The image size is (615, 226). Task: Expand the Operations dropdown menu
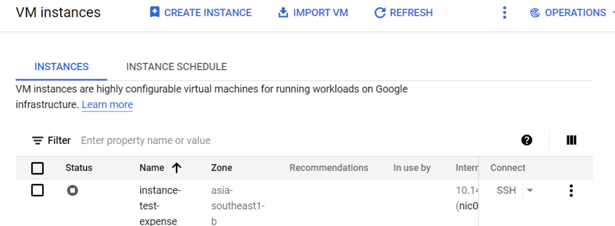[x=613, y=13]
